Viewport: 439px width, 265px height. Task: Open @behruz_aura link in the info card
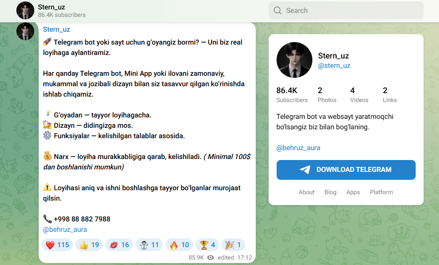(x=298, y=148)
